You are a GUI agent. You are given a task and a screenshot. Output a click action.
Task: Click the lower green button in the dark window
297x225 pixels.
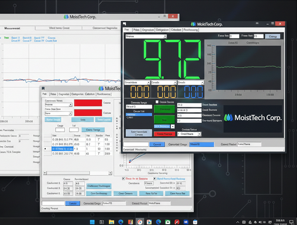[x=164, y=120]
